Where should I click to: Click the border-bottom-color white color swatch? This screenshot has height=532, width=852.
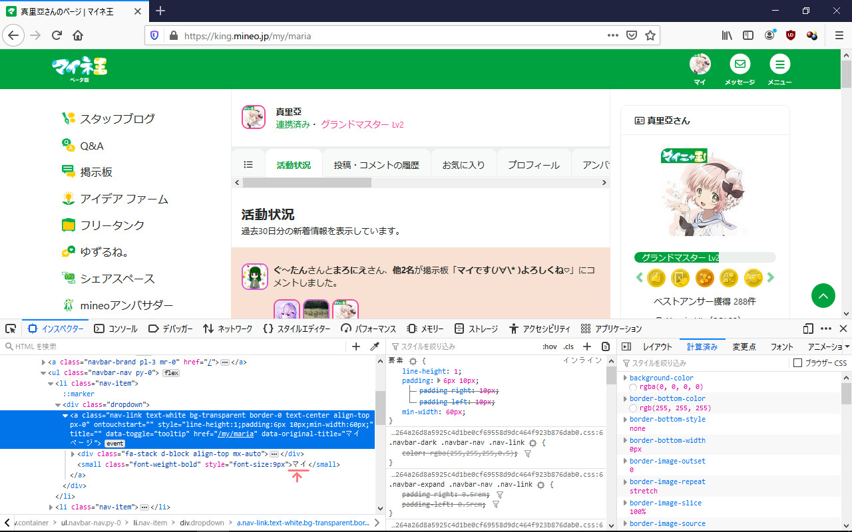(x=633, y=408)
